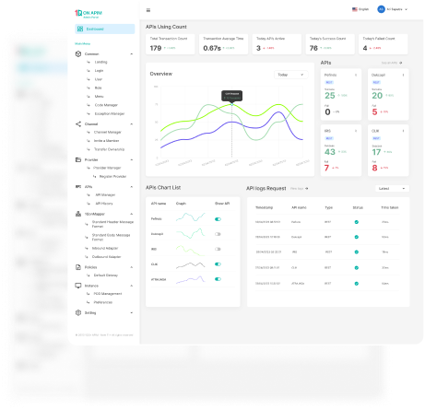Open the Dashboard menu item
The width and height of the screenshot is (425, 410).
tap(105, 29)
